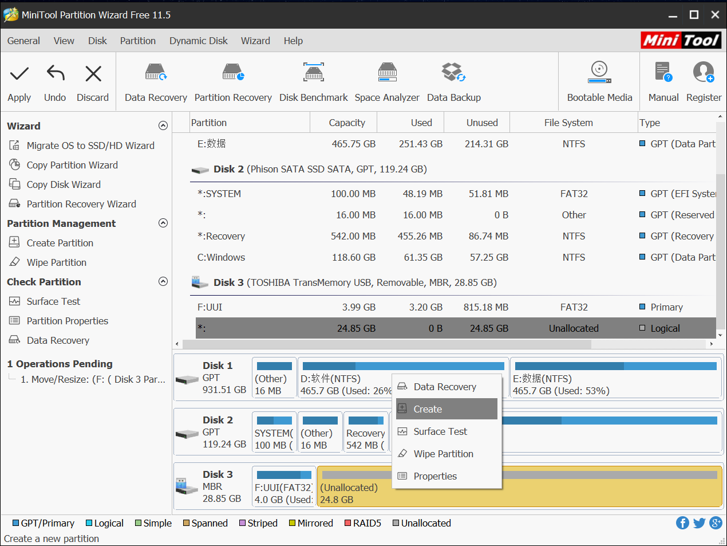
Task: Collapse the Partition Management section
Action: (163, 223)
